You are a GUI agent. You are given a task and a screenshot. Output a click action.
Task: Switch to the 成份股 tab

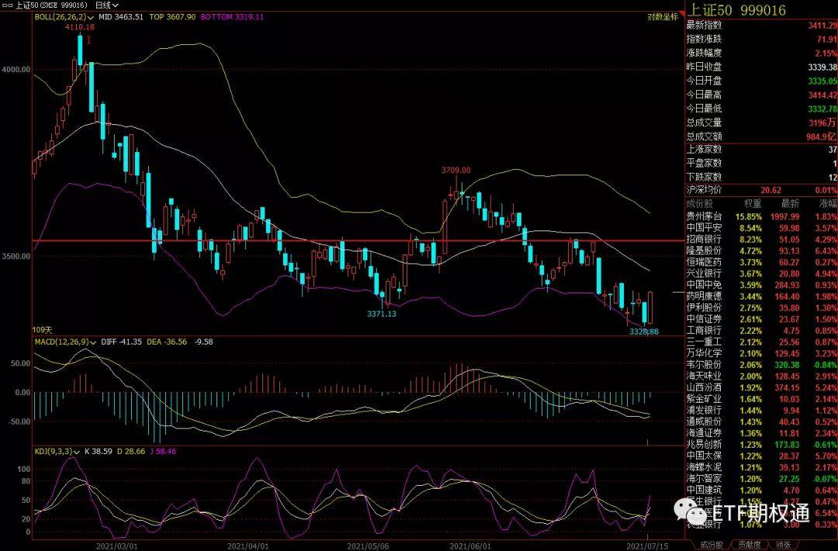[x=712, y=545]
